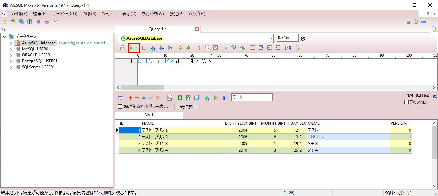438x196 pixels.
Task: Close result panel with blue X button
Action: (434, 96)
